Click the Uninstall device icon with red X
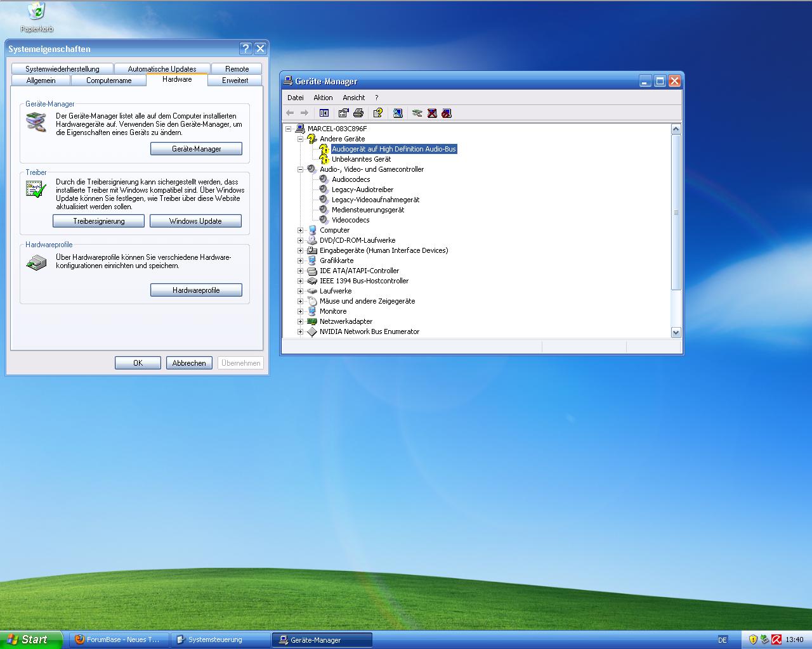812x649 pixels. pos(432,113)
